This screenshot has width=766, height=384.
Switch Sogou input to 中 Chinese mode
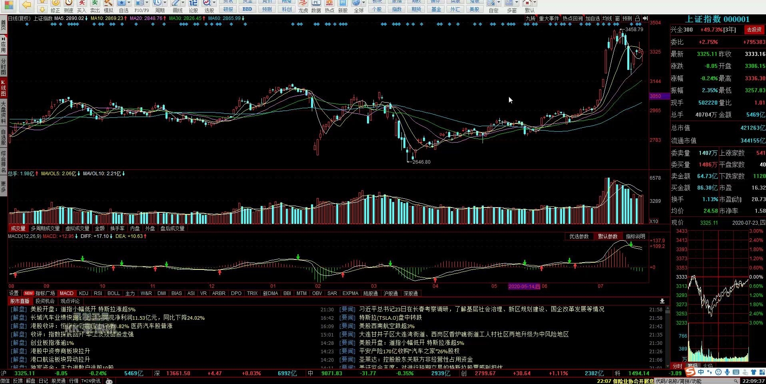point(701,372)
